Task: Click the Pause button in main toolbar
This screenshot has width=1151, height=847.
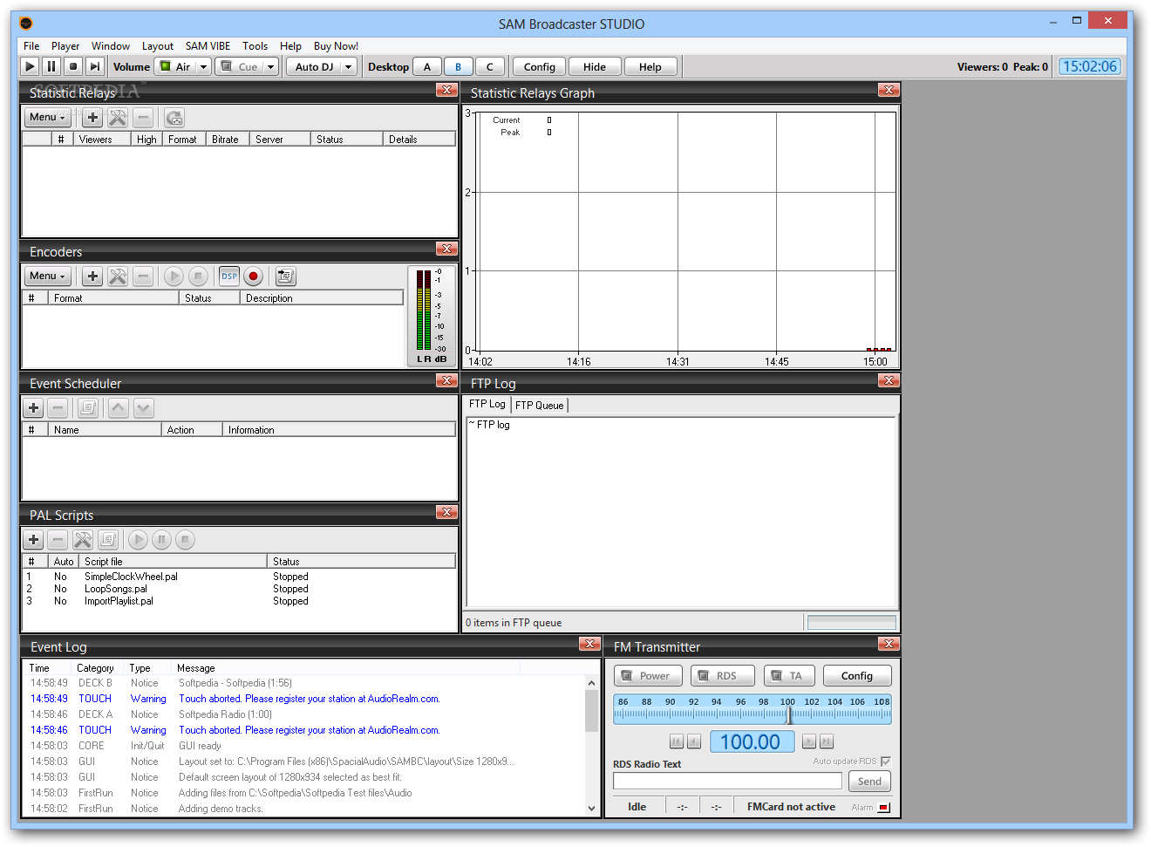Action: point(51,66)
